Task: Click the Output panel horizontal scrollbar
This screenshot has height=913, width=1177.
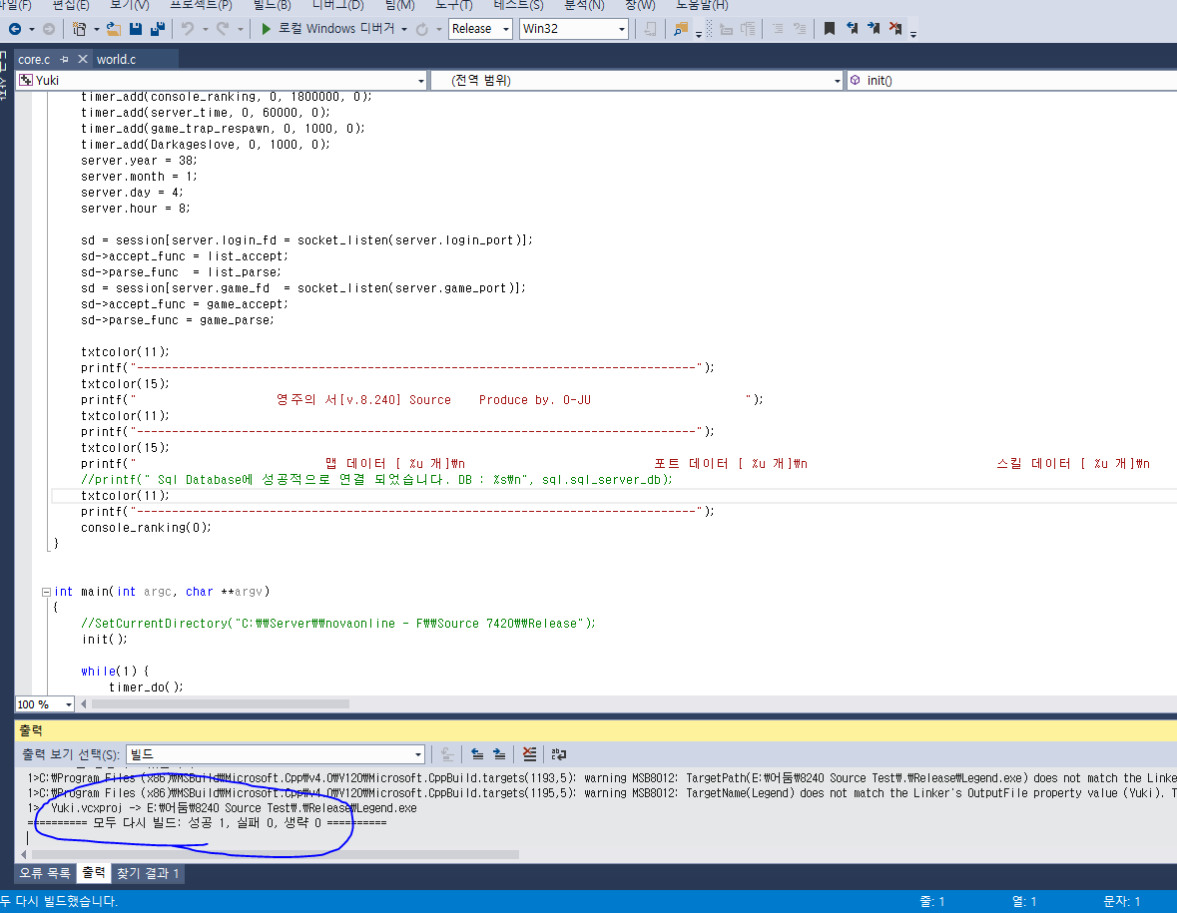Action: [276, 854]
